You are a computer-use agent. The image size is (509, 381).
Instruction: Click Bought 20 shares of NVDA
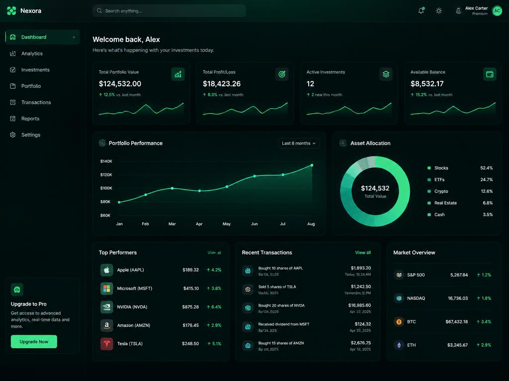coord(281,305)
